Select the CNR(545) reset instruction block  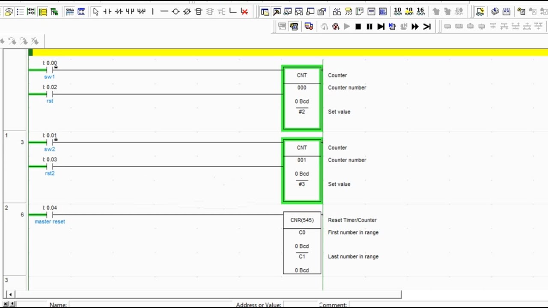point(302,243)
